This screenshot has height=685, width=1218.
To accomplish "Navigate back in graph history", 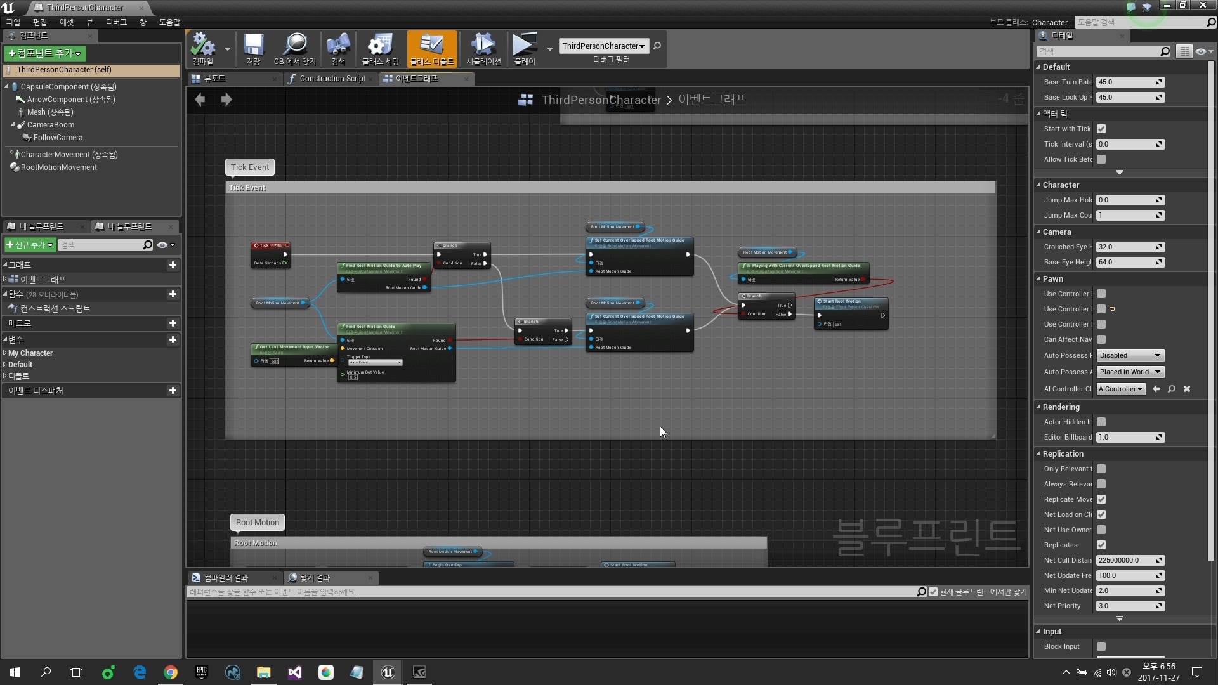I will pos(200,100).
